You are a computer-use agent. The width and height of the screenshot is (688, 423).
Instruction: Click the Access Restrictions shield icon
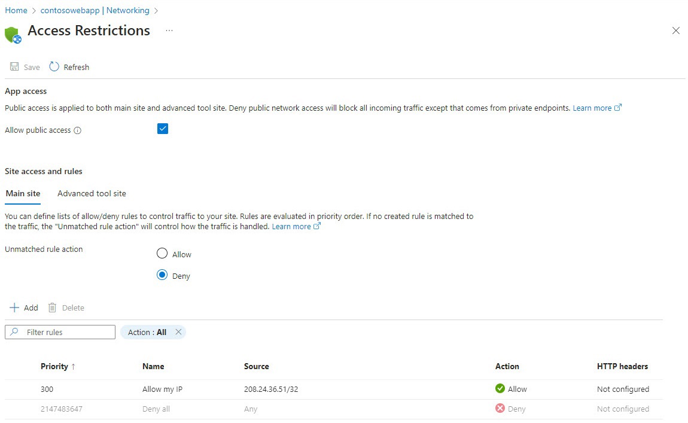tap(12, 34)
